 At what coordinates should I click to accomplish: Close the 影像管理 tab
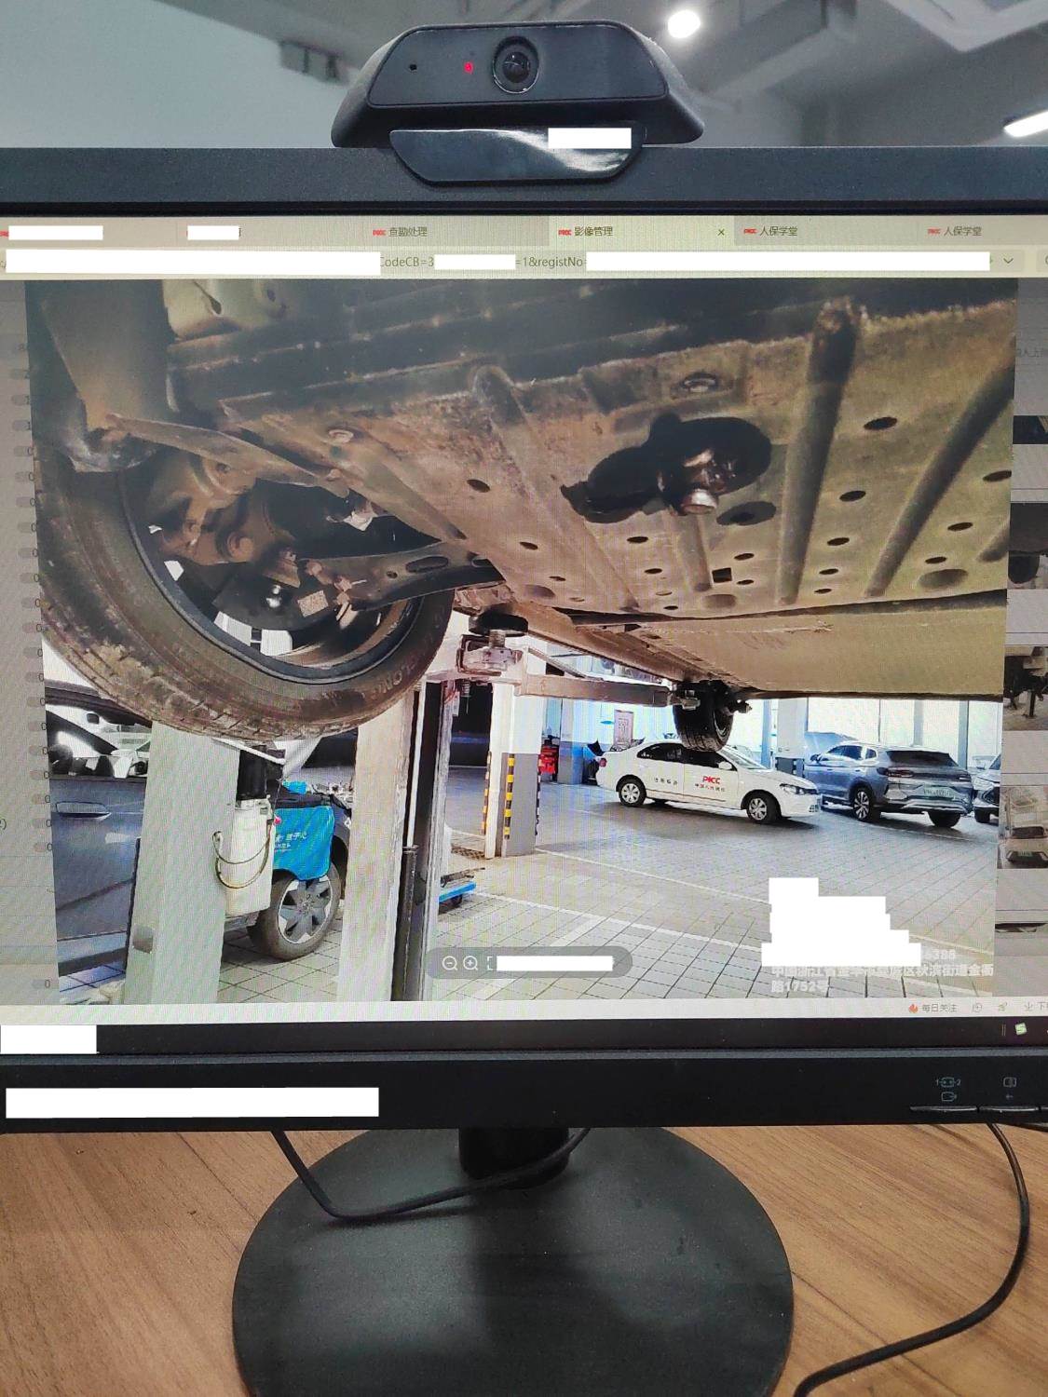tap(721, 232)
